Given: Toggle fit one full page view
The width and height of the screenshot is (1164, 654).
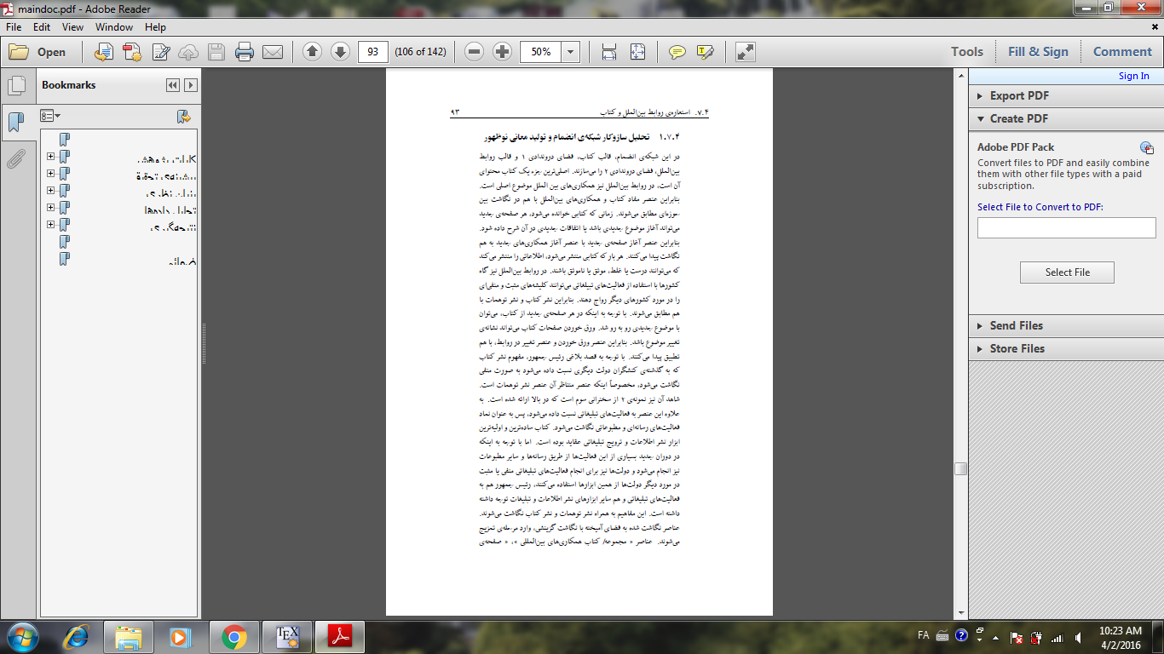Looking at the screenshot, I should tap(637, 52).
